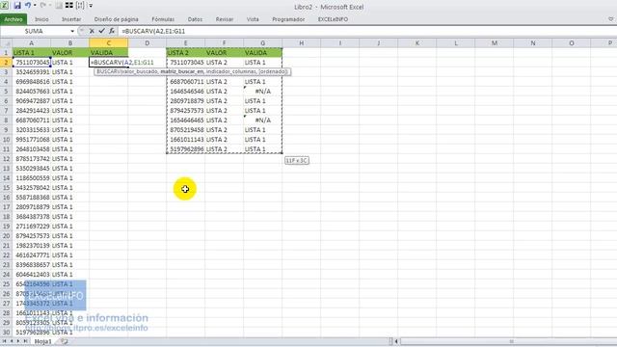
Task: Open the Diseño de página tab
Action: click(x=116, y=19)
